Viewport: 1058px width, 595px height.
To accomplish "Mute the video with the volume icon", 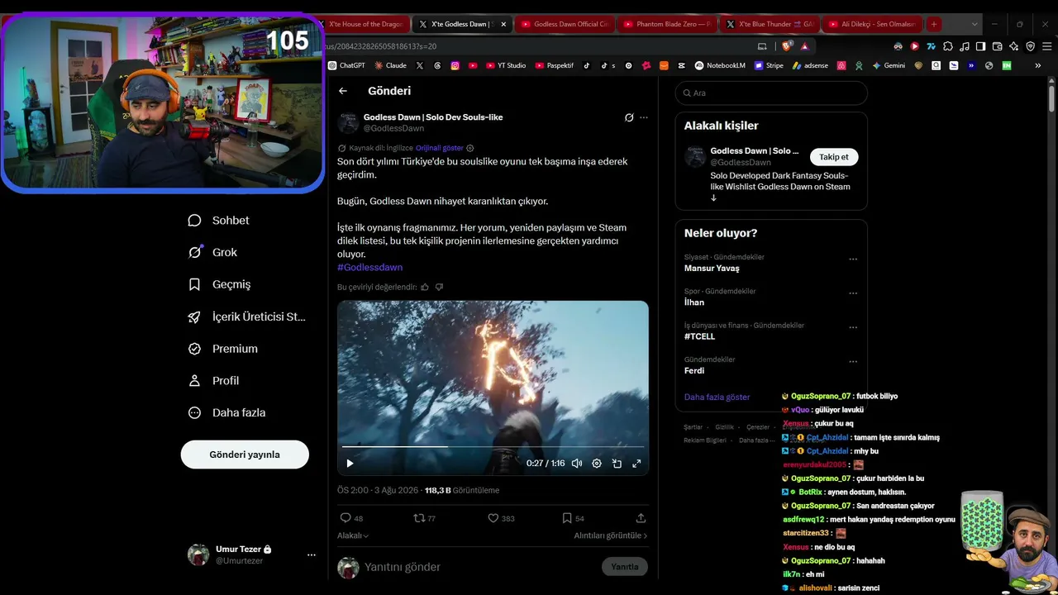I will point(577,464).
